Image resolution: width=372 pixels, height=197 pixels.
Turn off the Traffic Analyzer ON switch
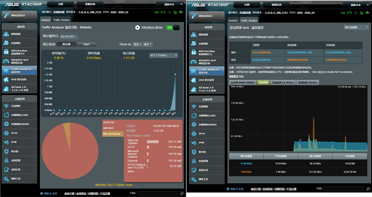click(x=173, y=28)
